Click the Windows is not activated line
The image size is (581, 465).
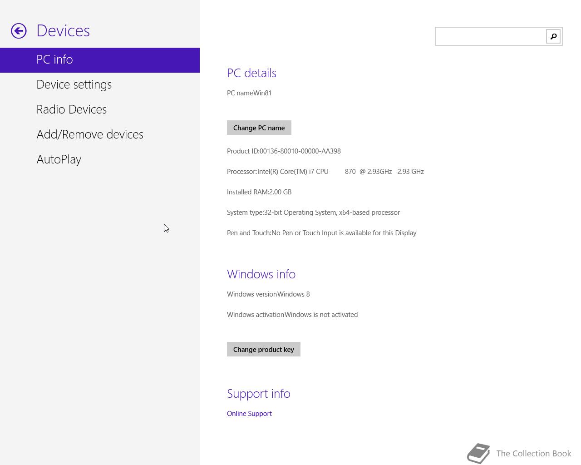coord(292,314)
